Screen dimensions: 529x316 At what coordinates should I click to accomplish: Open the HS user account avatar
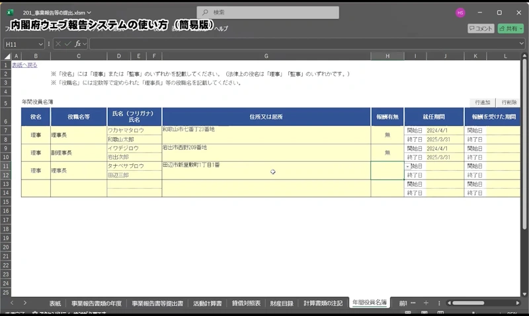click(x=460, y=13)
